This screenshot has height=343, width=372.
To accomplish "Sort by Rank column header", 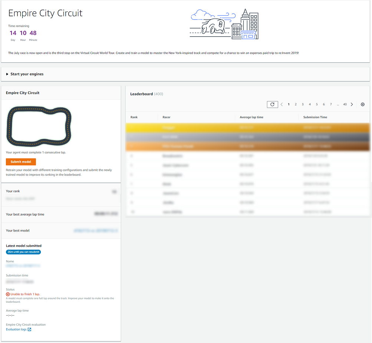I will (x=134, y=117).
